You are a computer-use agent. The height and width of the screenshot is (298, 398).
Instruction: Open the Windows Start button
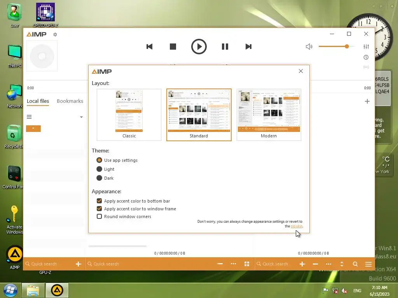(x=10, y=290)
